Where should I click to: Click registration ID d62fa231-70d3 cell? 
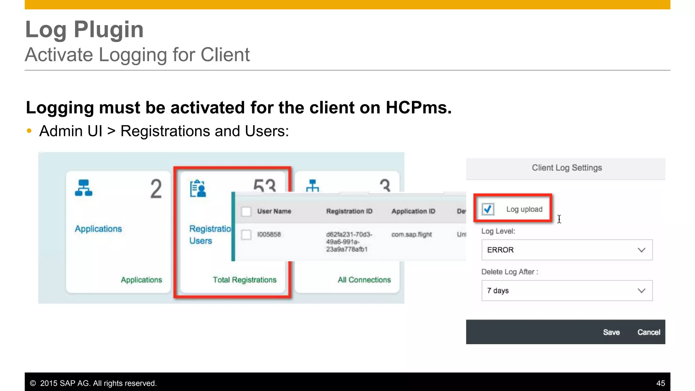[x=349, y=242]
